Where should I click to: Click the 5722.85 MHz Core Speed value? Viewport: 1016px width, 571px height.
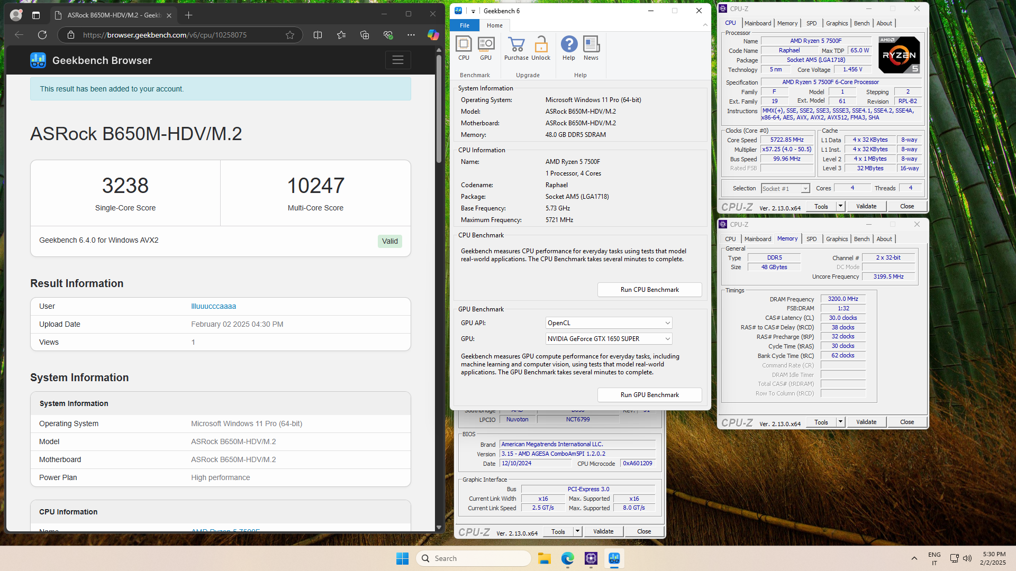pos(787,140)
